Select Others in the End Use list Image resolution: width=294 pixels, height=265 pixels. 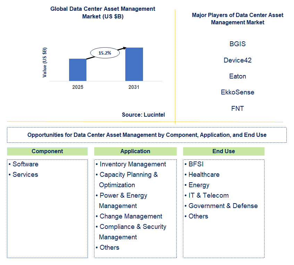coord(198,216)
